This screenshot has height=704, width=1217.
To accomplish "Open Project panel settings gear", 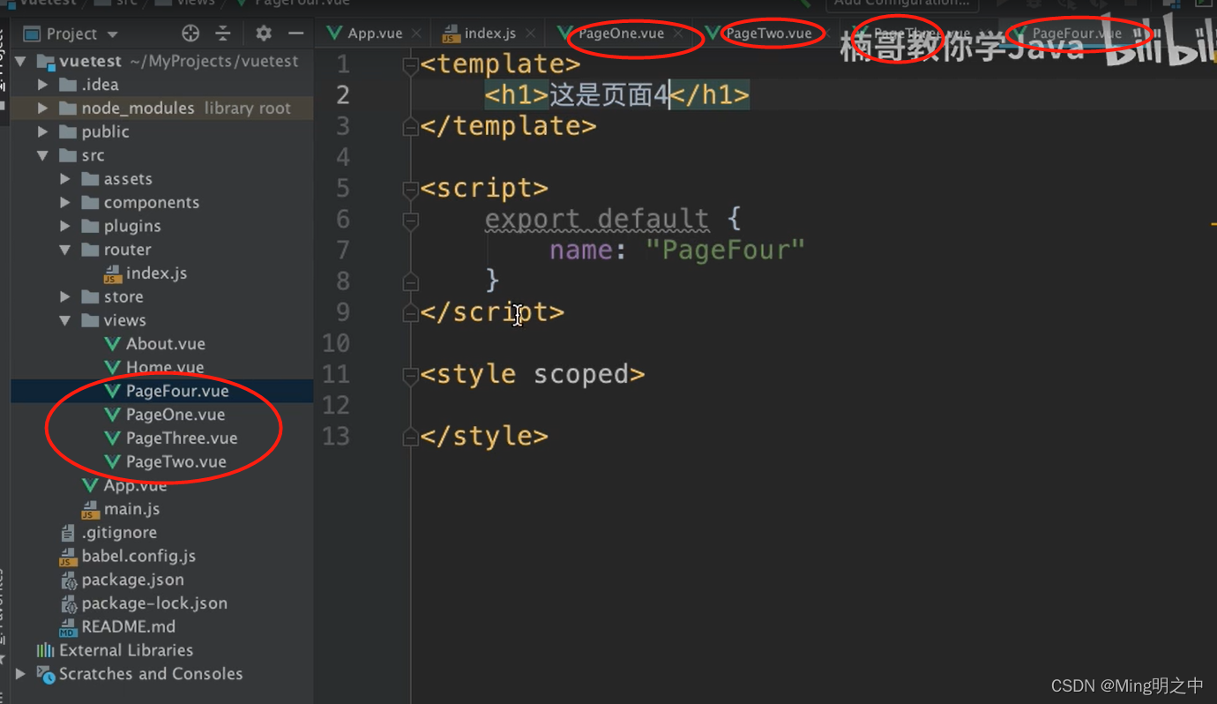I will 264,34.
